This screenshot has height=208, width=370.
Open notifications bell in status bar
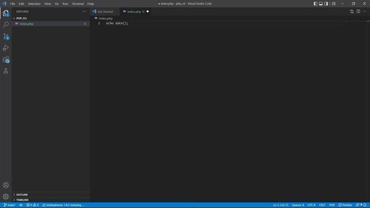(x=365, y=205)
